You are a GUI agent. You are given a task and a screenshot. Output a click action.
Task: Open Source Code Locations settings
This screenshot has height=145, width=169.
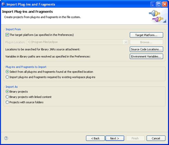click(146, 49)
